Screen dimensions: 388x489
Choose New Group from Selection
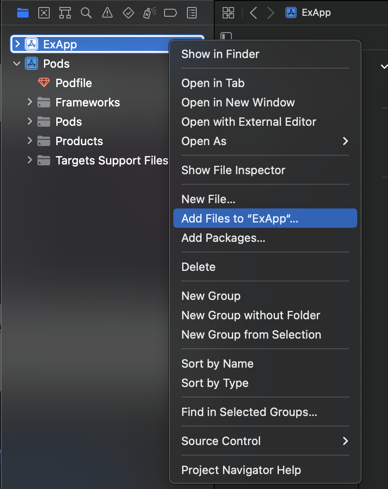[x=265, y=334]
